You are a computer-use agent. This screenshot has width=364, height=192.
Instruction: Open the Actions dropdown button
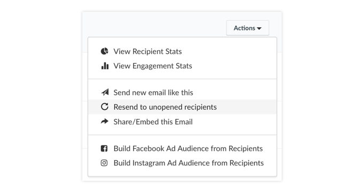point(247,28)
